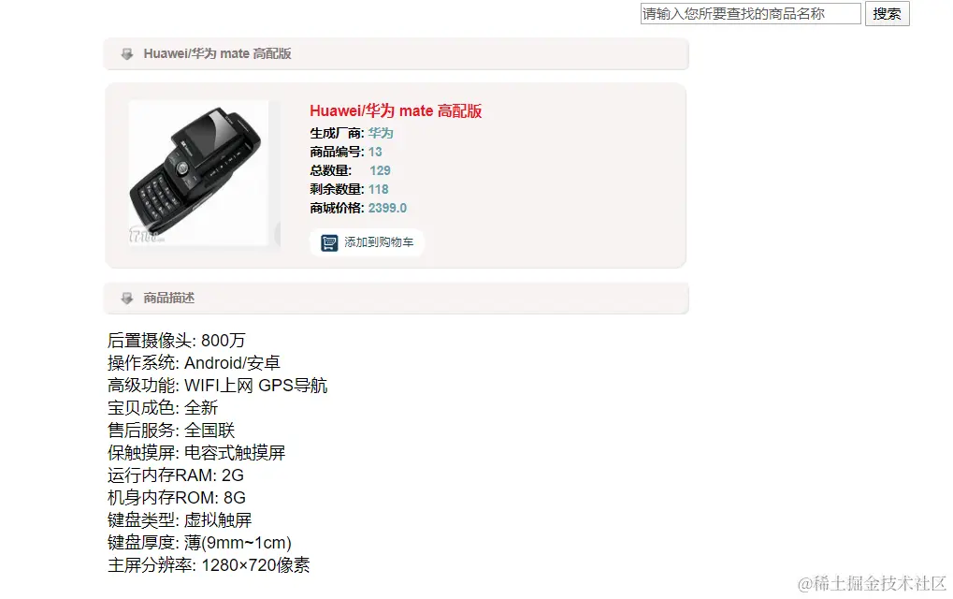
Task: Click the 主屏分辨率 1280×720 line
Action: coord(209,565)
